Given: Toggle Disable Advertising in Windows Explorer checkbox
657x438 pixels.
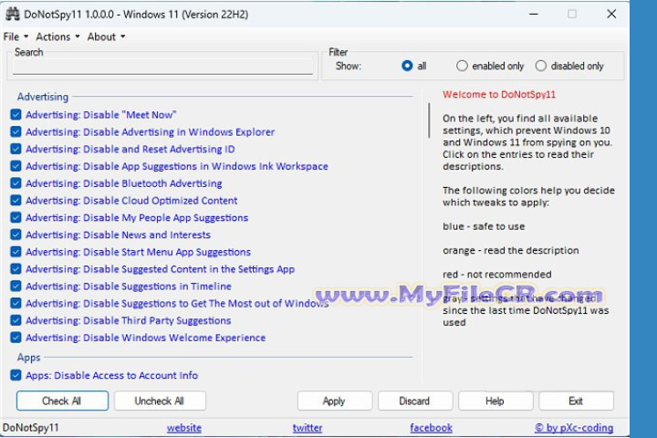Looking at the screenshot, I should point(16,131).
